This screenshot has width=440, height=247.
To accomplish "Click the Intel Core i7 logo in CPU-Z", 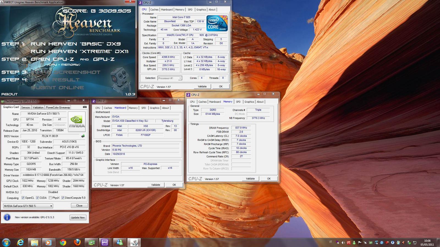I will click(217, 23).
